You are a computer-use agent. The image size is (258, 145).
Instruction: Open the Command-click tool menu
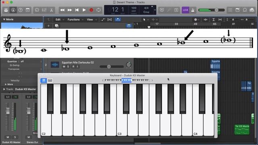pyautogui.click(x=154, y=20)
